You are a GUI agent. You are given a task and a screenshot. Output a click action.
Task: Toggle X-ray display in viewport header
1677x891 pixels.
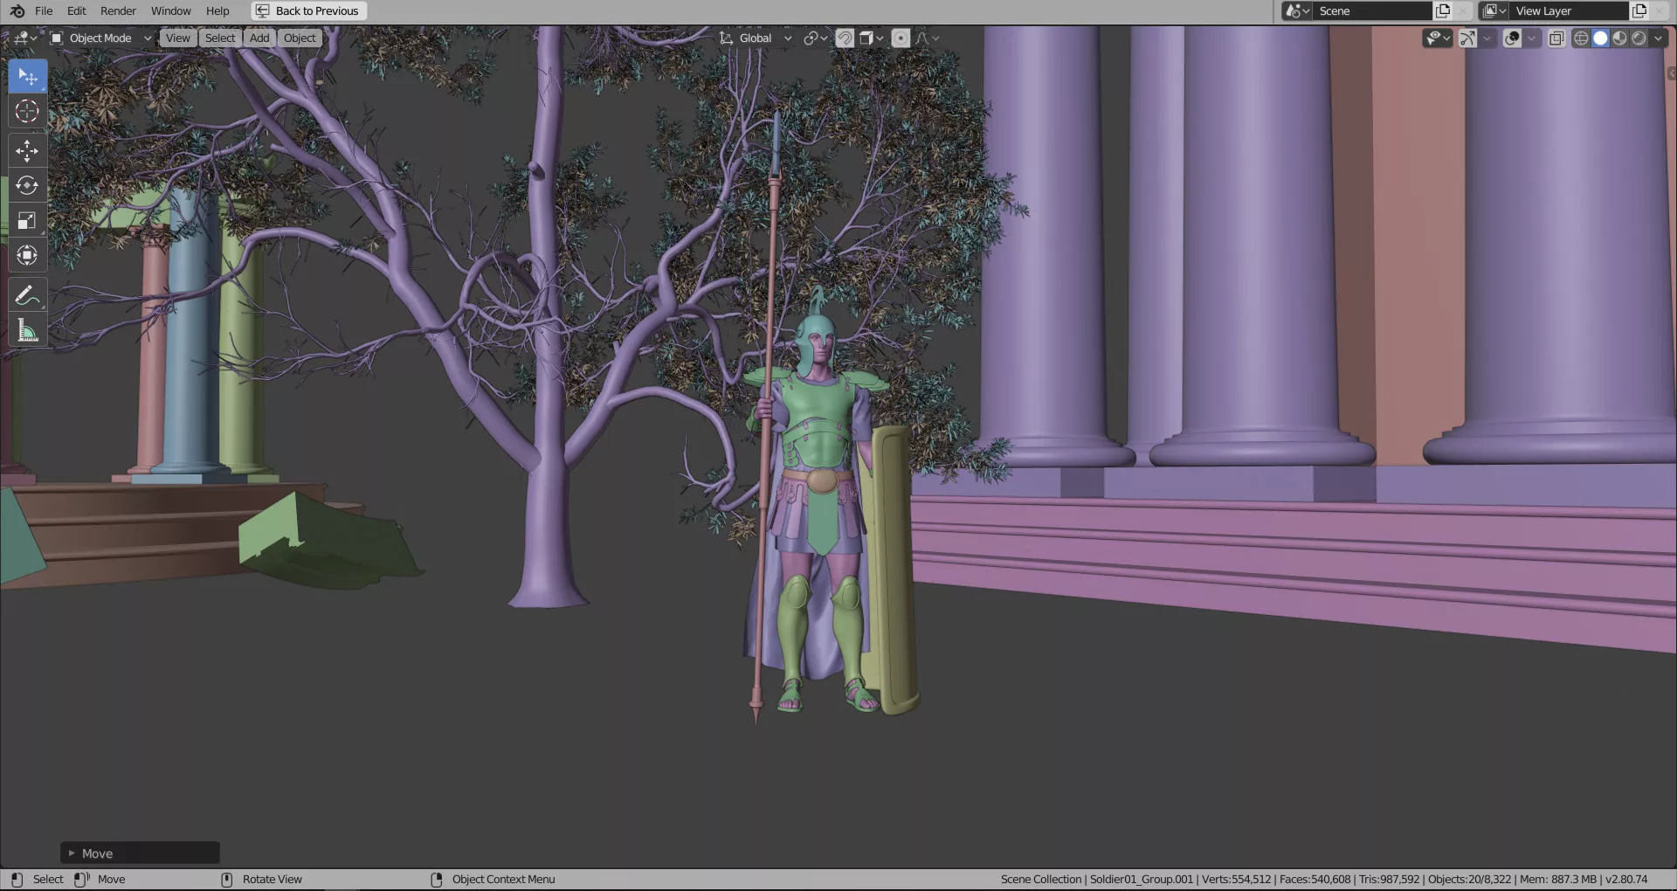pos(1556,38)
